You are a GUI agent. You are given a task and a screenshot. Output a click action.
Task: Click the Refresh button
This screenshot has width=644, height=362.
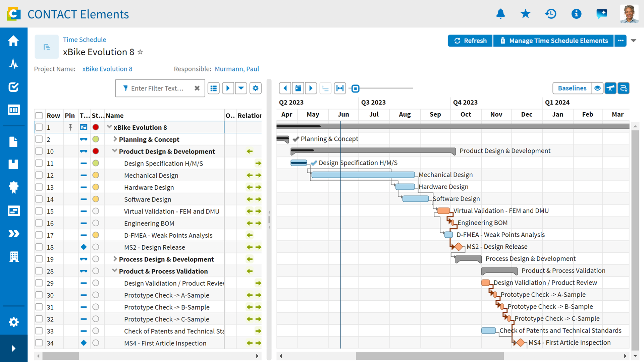(x=470, y=41)
